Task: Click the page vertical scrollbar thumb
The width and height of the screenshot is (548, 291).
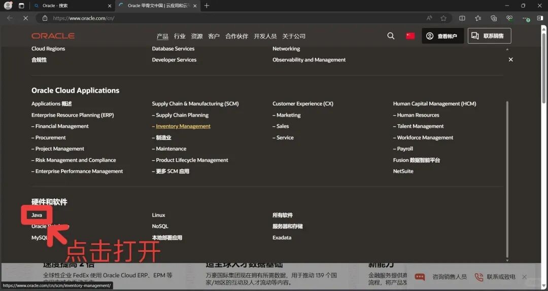Action: 544,68
